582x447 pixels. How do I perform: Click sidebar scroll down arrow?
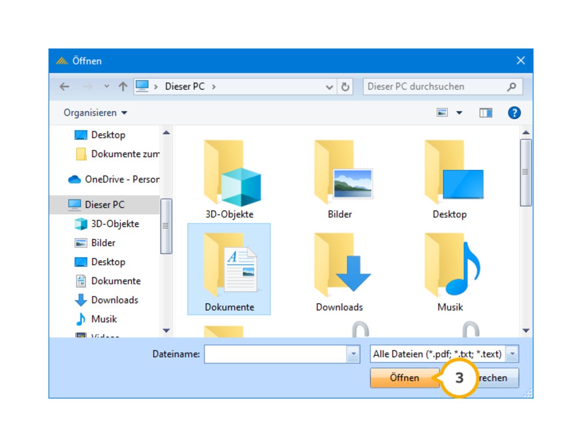[166, 330]
